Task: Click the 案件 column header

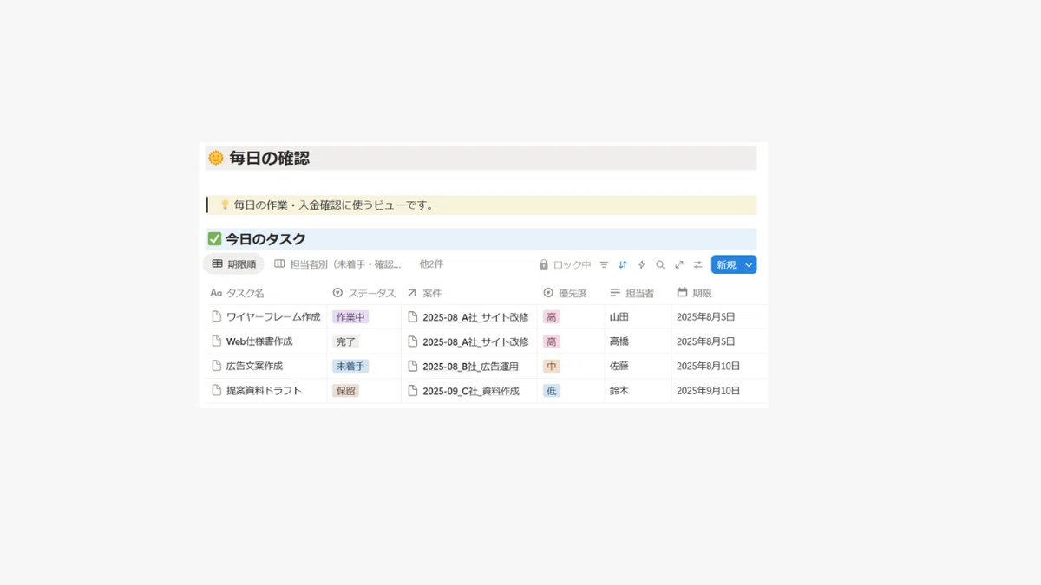Action: [x=424, y=293]
